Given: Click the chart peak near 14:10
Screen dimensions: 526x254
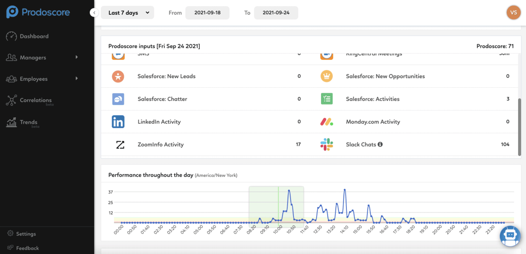Looking at the screenshot, I should pyautogui.click(x=345, y=190).
